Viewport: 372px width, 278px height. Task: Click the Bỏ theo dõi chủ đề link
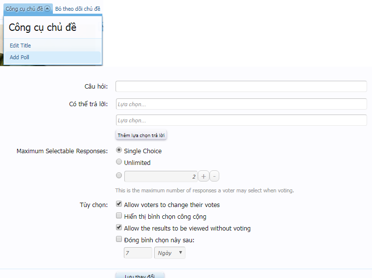(x=78, y=9)
